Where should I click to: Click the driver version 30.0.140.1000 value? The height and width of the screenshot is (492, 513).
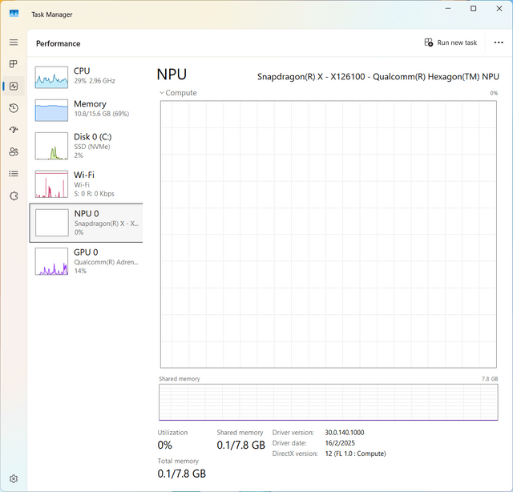[x=344, y=433]
